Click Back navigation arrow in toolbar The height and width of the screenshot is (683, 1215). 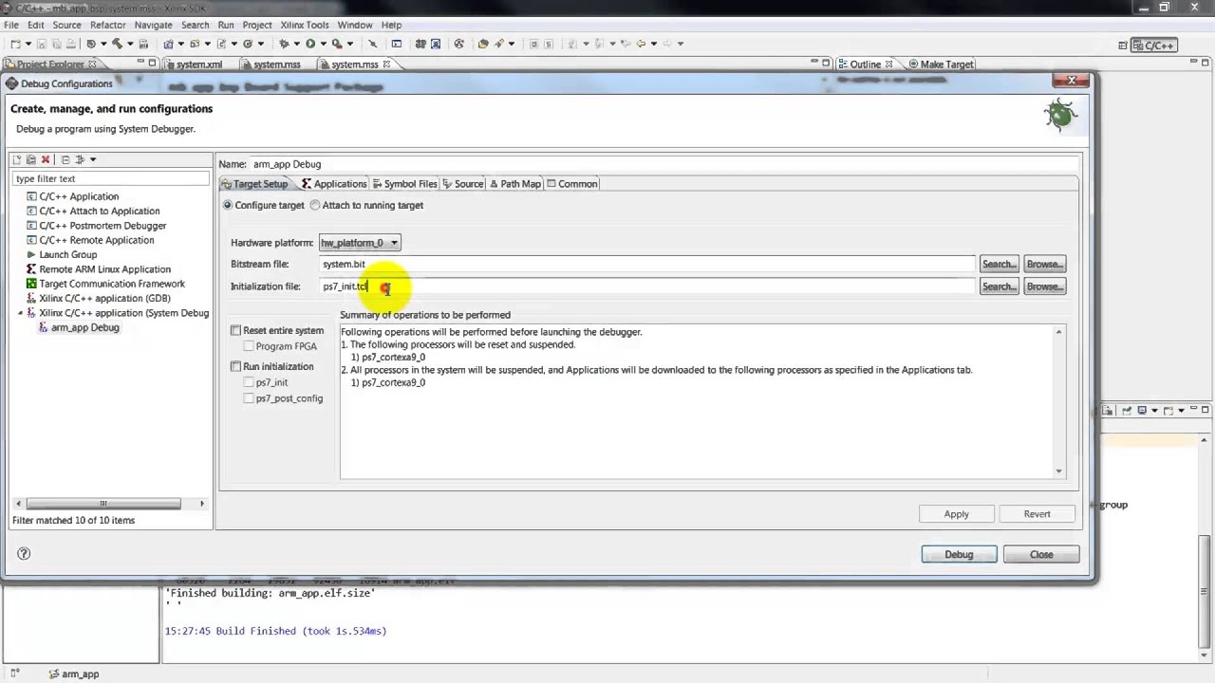tap(641, 44)
